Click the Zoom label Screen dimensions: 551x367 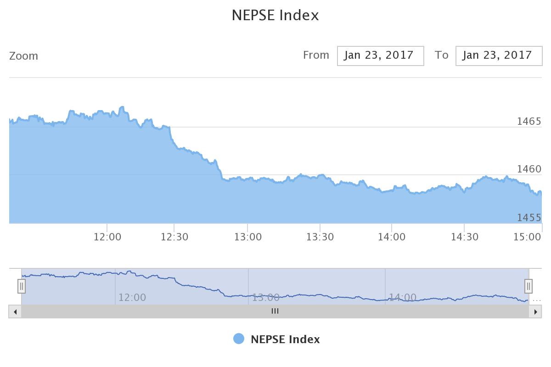[24, 56]
